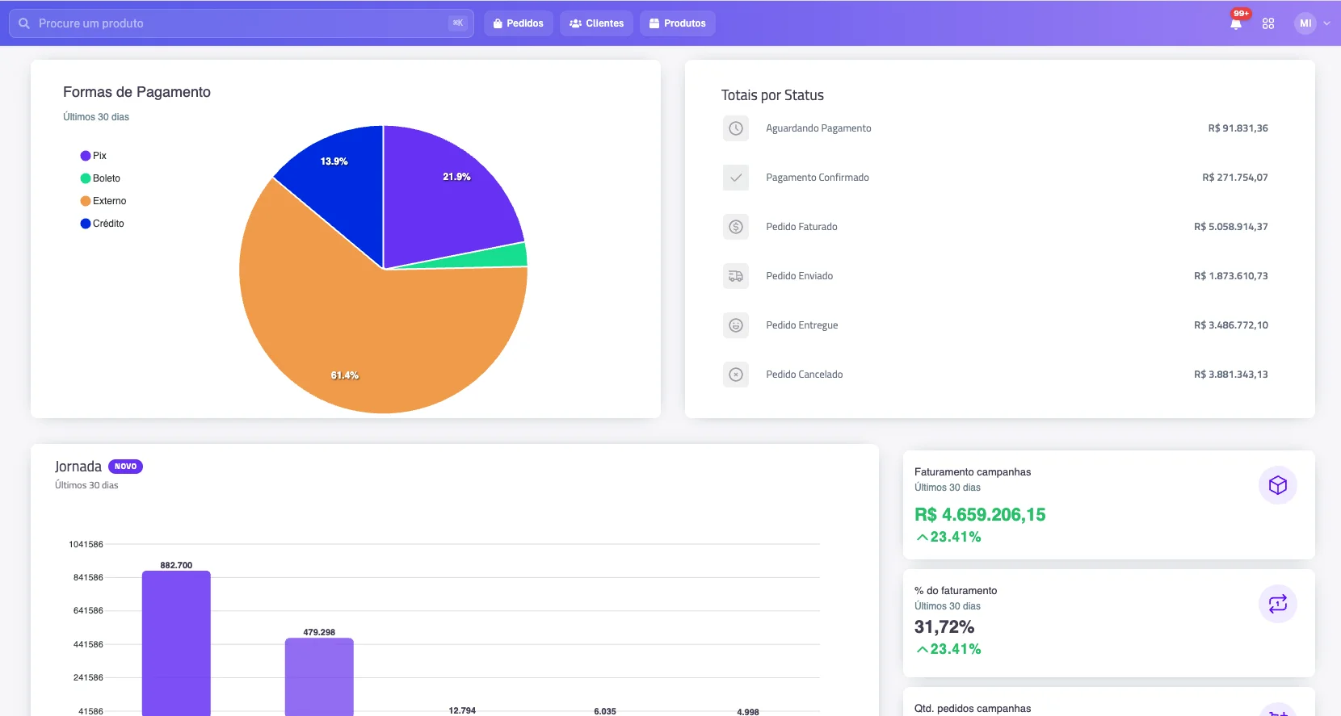Toggle the Pix legend item

(93, 156)
